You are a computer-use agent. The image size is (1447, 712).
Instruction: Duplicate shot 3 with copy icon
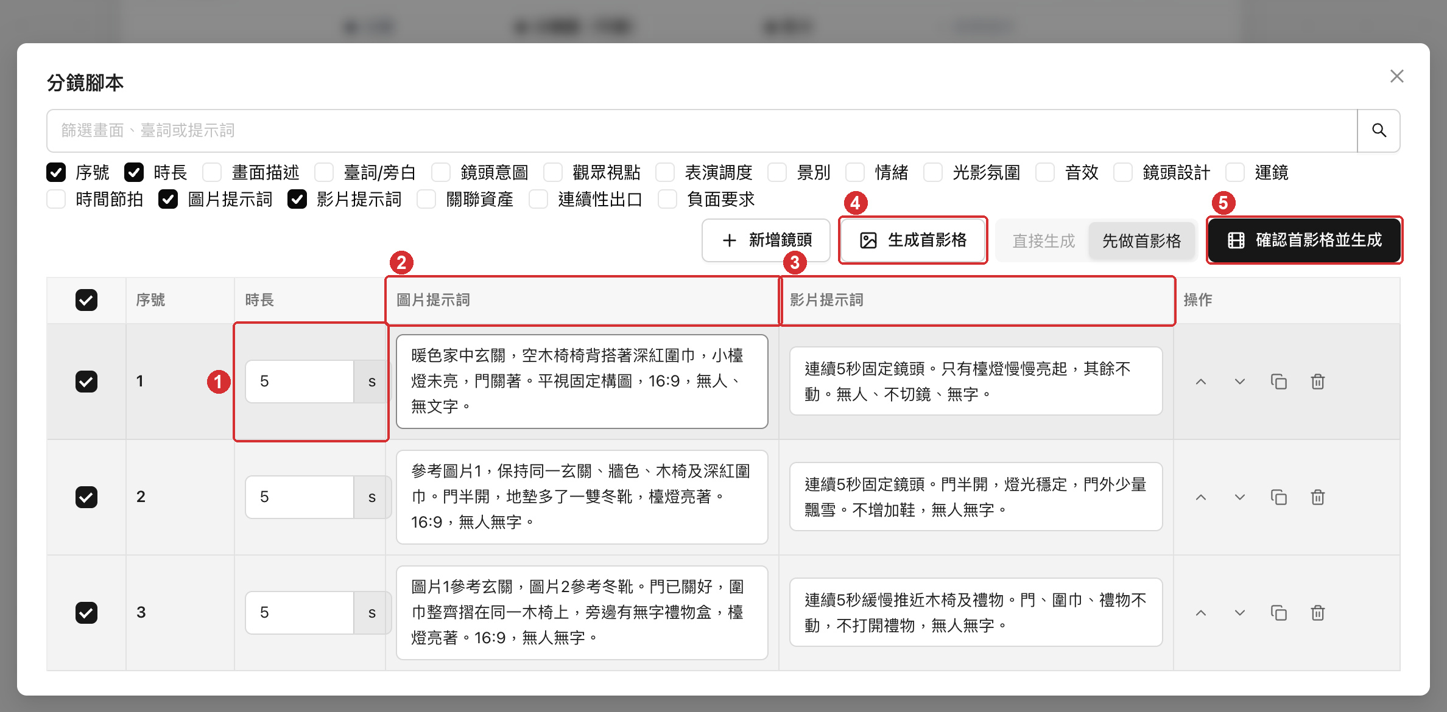1279,613
